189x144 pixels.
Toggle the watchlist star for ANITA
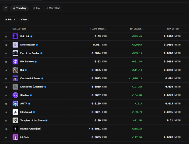(6, 104)
